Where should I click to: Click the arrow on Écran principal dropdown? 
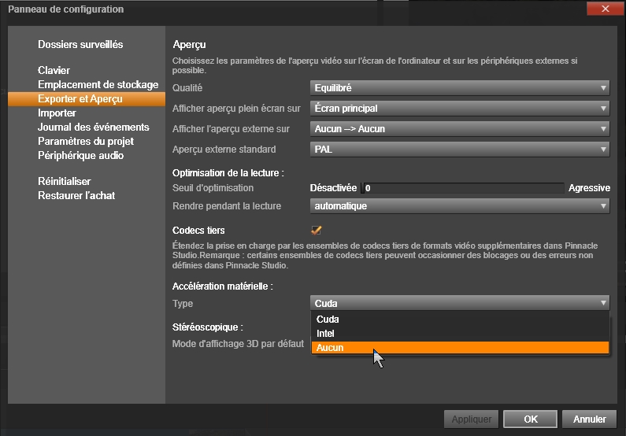pyautogui.click(x=603, y=108)
